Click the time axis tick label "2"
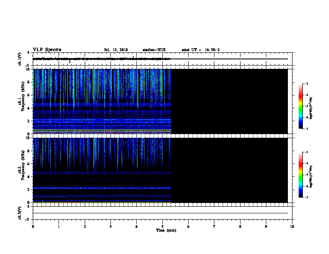 pyautogui.click(x=85, y=227)
